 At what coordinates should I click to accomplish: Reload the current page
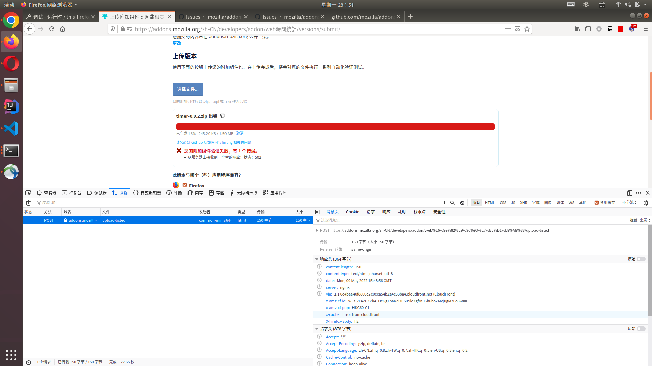click(52, 29)
